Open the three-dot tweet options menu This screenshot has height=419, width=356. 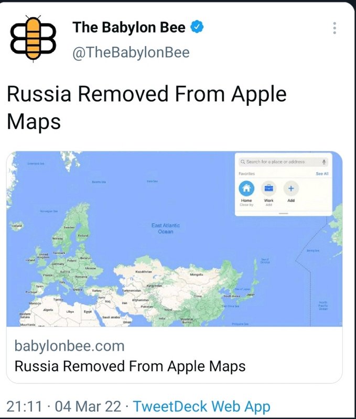click(335, 28)
